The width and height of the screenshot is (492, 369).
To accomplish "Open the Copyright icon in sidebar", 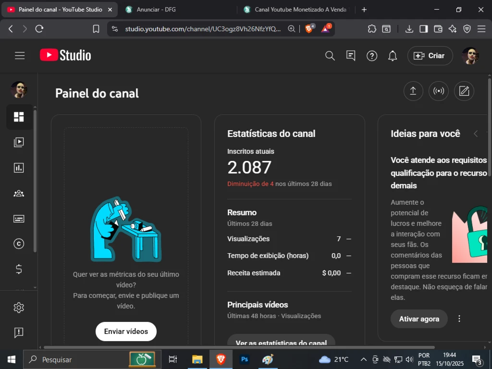I will (x=19, y=244).
